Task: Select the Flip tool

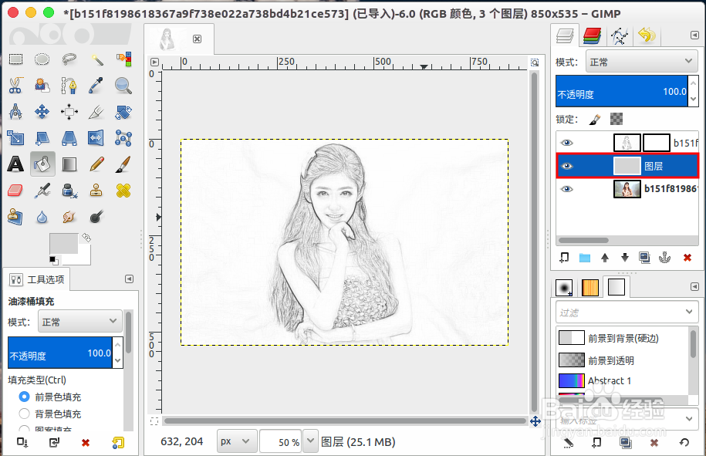Action: pos(96,138)
